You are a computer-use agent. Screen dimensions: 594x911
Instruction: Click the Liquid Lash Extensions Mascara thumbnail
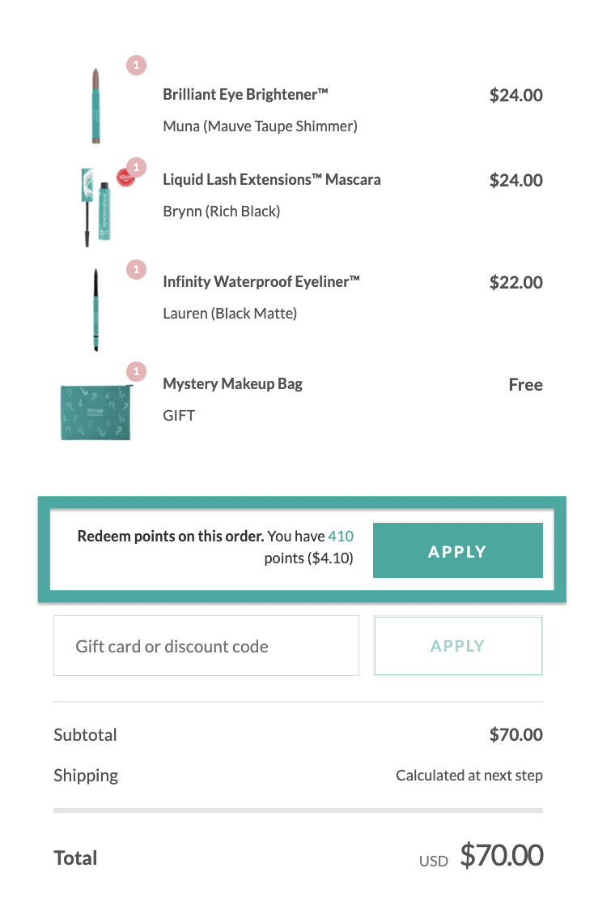coord(96,207)
